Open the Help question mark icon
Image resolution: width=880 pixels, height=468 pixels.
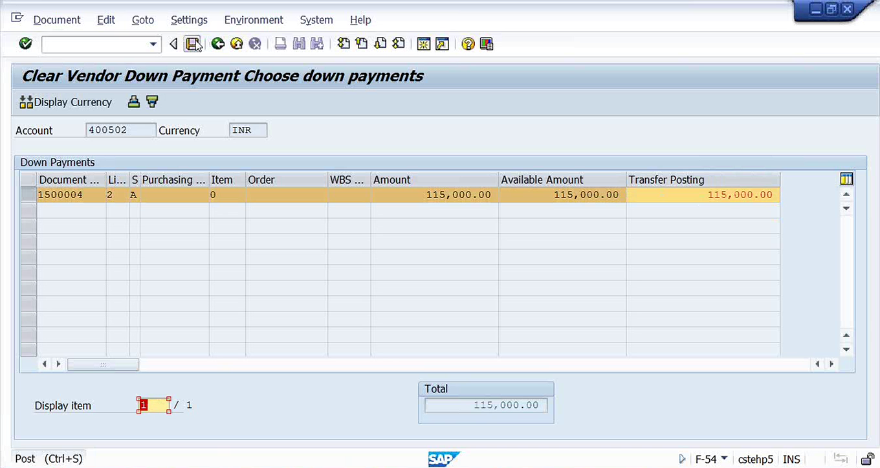[468, 44]
